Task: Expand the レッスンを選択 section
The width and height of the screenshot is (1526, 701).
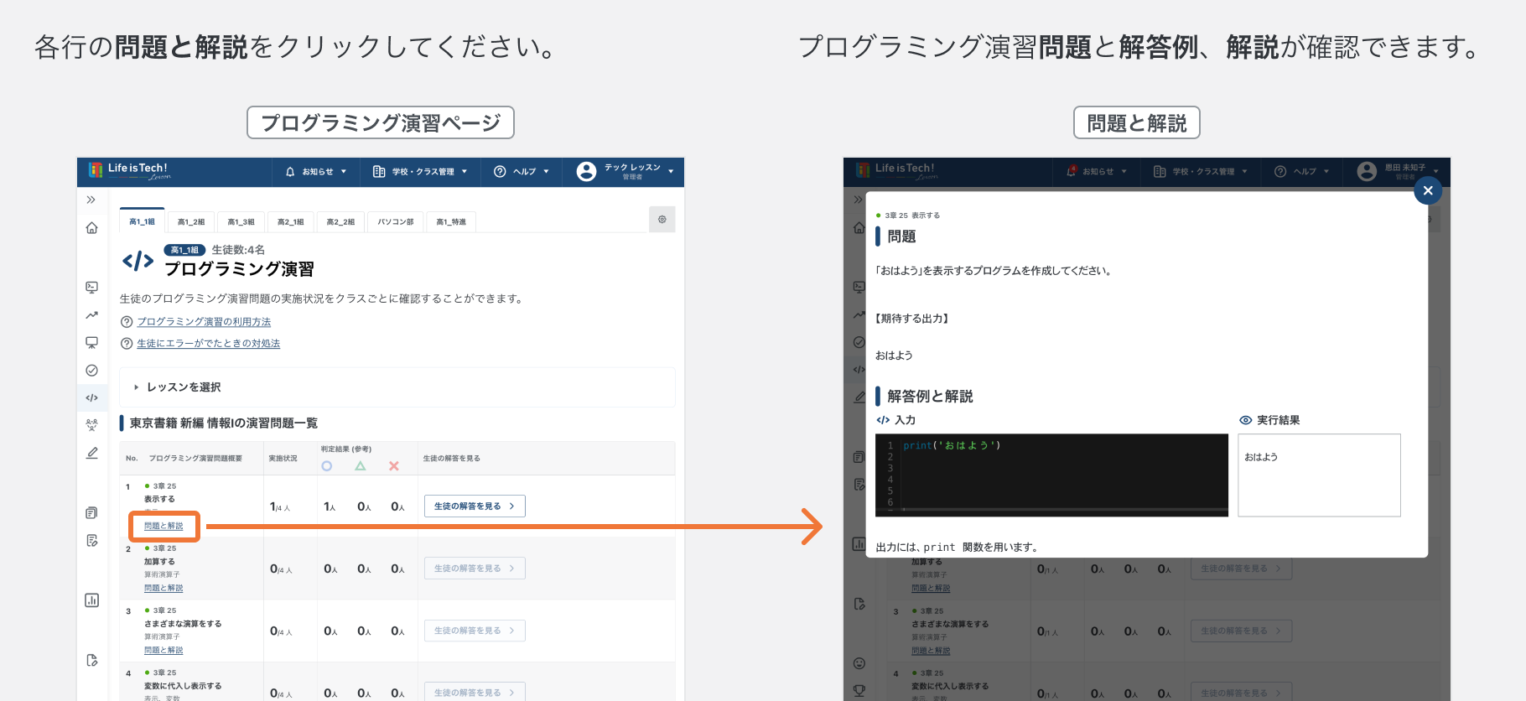Action: (397, 387)
